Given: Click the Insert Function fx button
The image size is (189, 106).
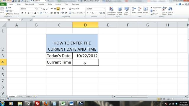Looking at the screenshot, I should 31,20.
